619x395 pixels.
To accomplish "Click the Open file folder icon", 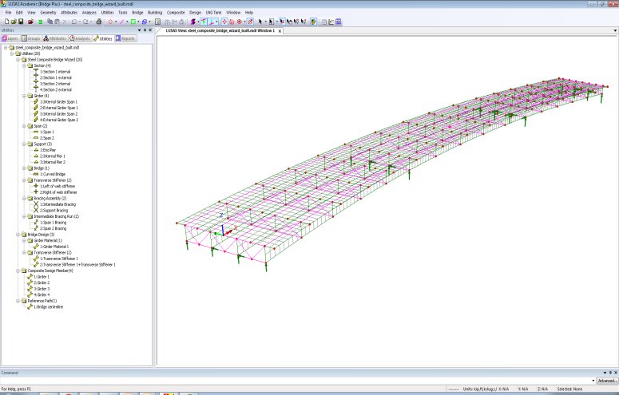I will pyautogui.click(x=12, y=22).
